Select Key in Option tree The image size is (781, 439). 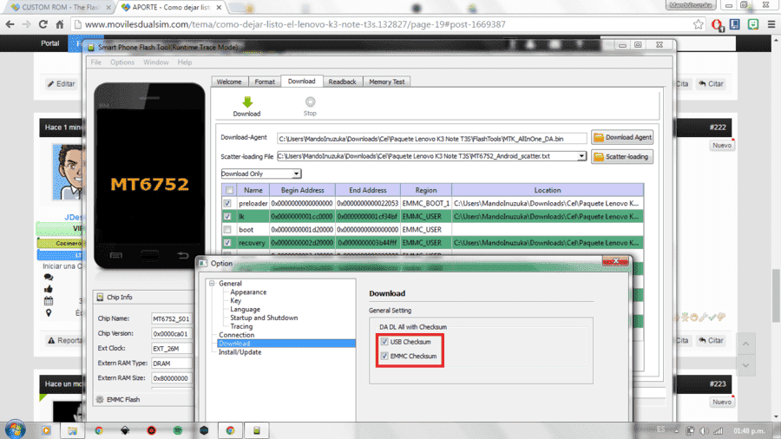(235, 301)
